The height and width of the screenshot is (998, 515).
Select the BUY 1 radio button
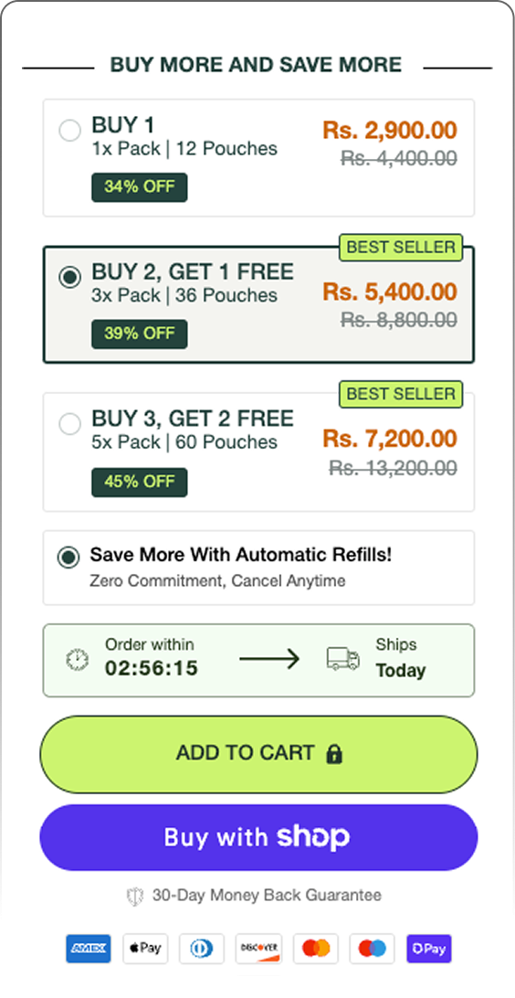point(70,131)
